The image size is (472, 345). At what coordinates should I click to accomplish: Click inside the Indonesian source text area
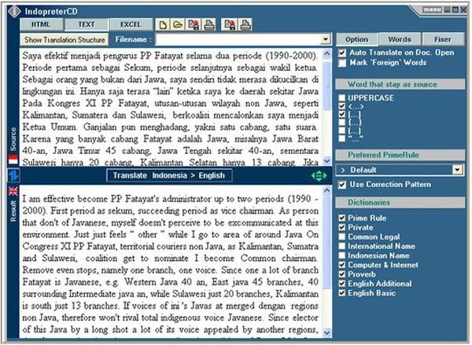pos(171,108)
